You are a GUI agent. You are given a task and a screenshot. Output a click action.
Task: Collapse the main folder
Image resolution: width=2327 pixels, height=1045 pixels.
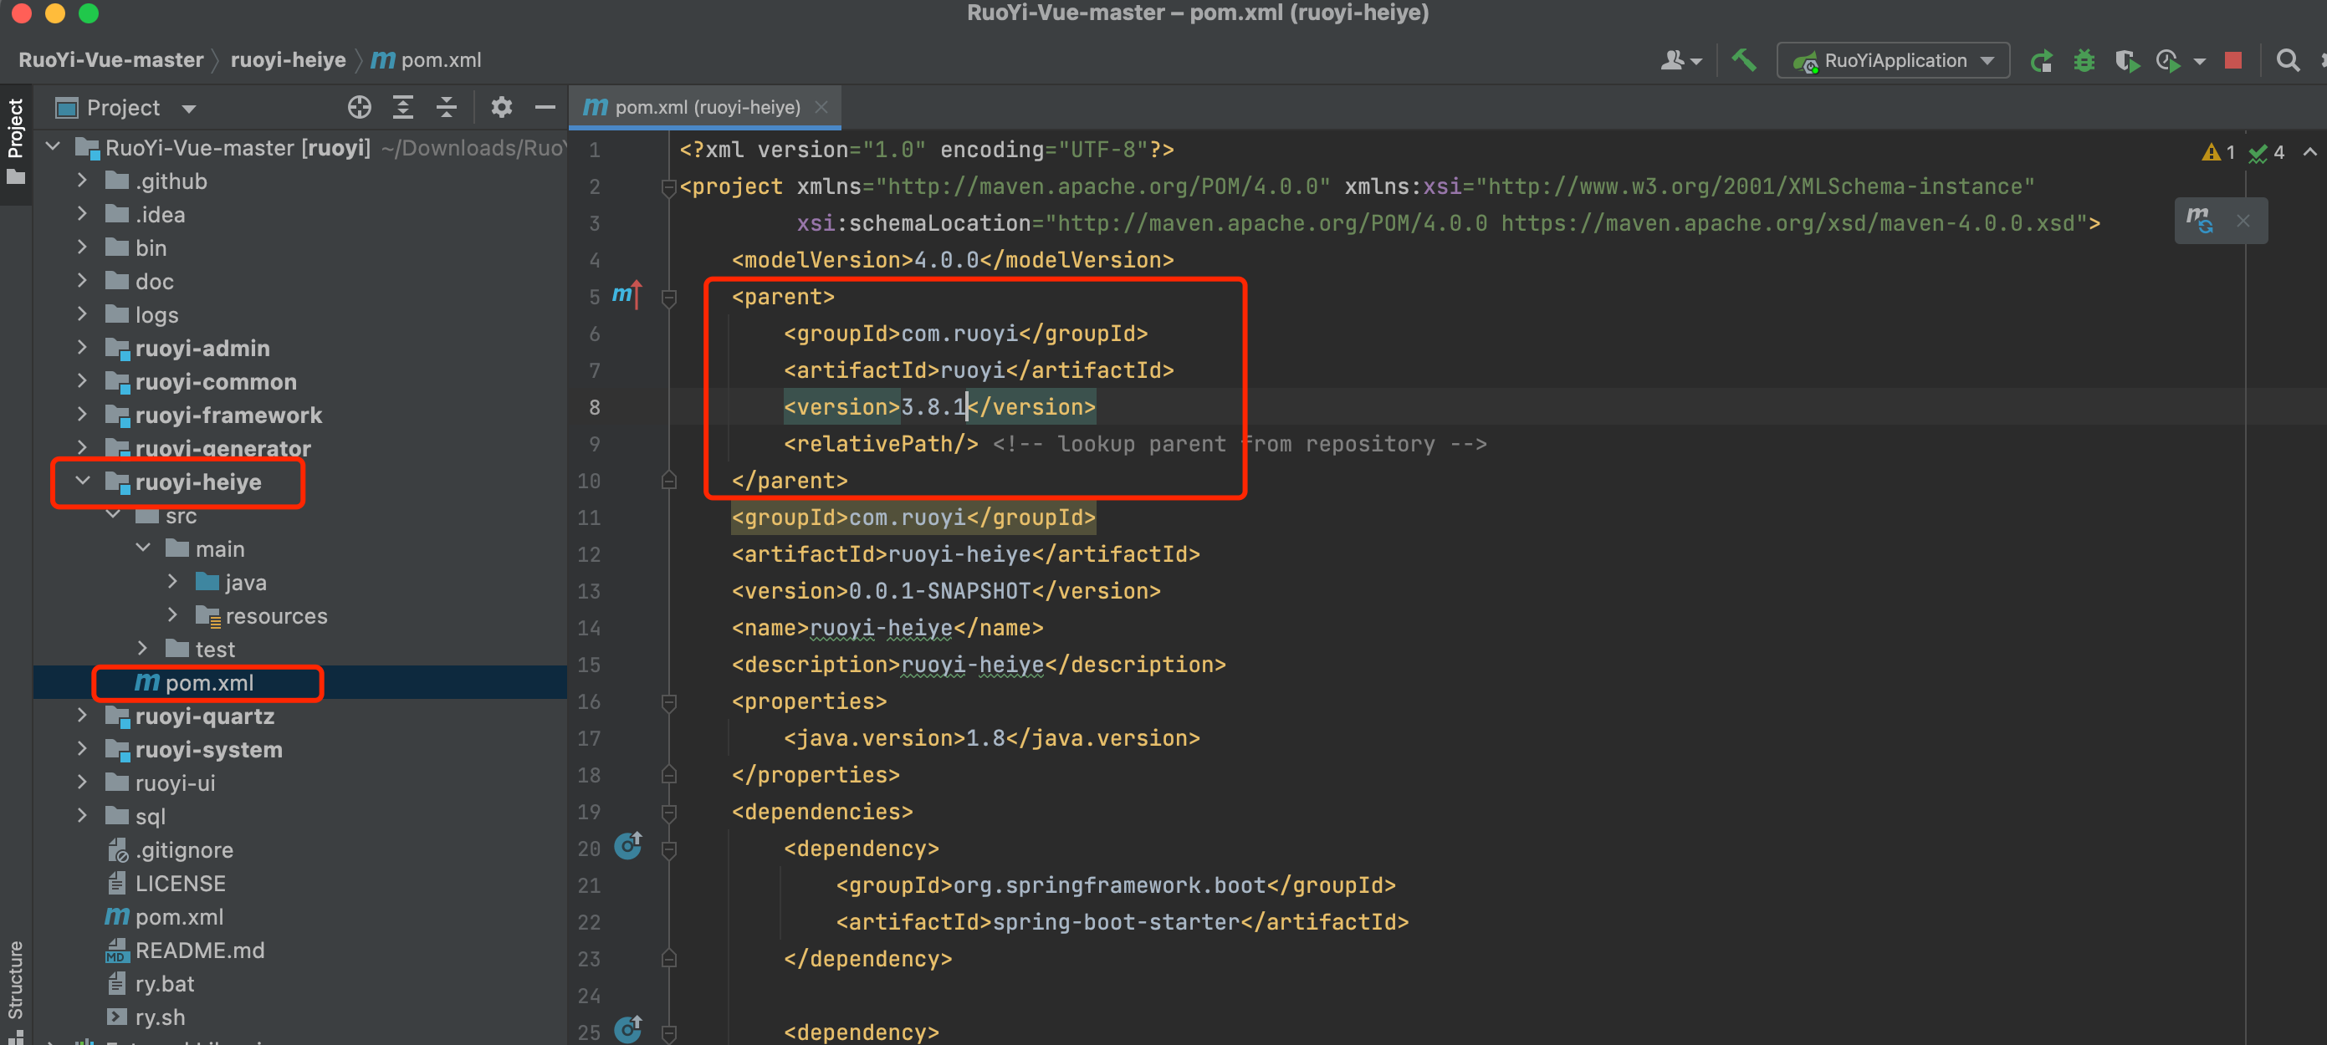point(143,548)
